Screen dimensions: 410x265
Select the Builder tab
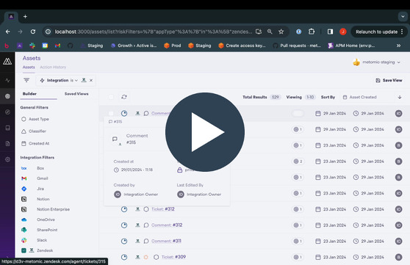point(29,93)
